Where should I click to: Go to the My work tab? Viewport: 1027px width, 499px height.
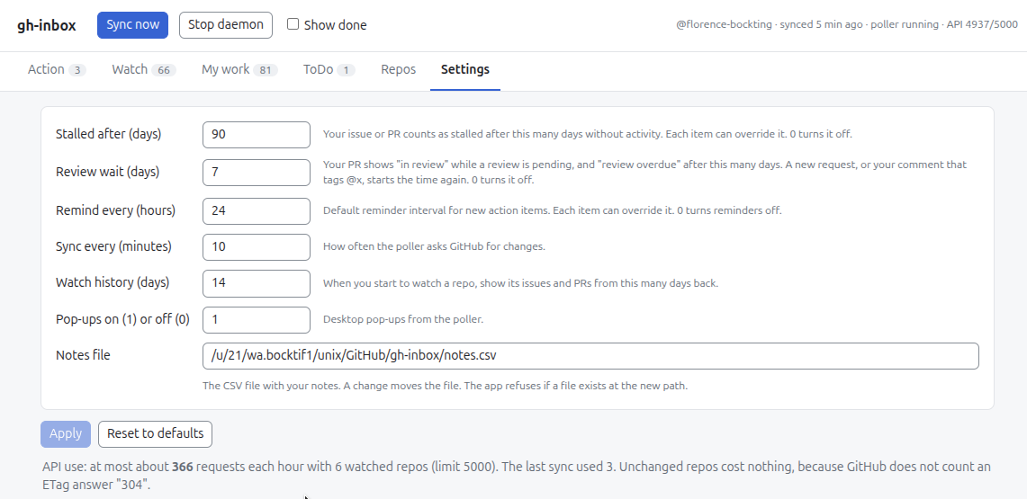click(239, 69)
